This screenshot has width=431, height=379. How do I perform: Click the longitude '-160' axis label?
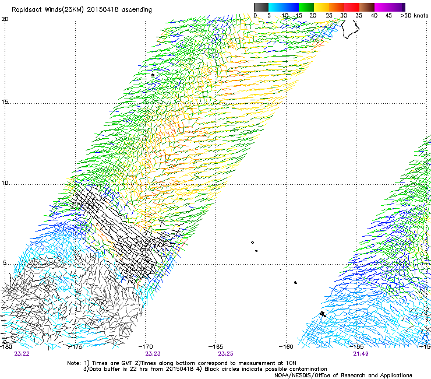[x=286, y=346]
